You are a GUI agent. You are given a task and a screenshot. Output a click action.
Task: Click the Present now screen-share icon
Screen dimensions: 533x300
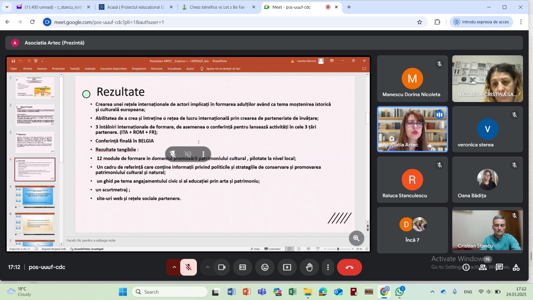pyautogui.click(x=287, y=267)
